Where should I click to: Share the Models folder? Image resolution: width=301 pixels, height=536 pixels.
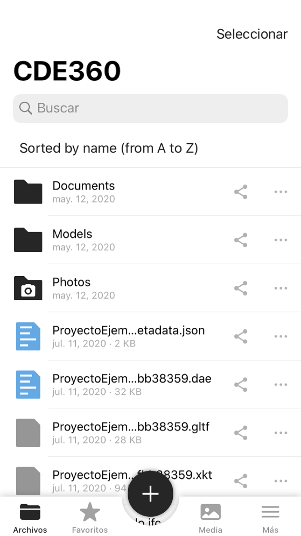241,240
